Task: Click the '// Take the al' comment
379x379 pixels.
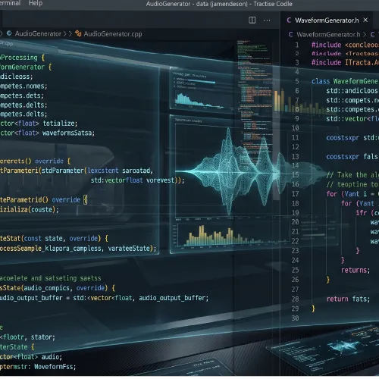Action: (x=352, y=175)
